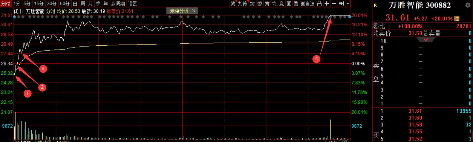Image resolution: width=473 pixels, height=142 pixels.
Task: Click the 删自选 button
Action: tap(307, 4)
